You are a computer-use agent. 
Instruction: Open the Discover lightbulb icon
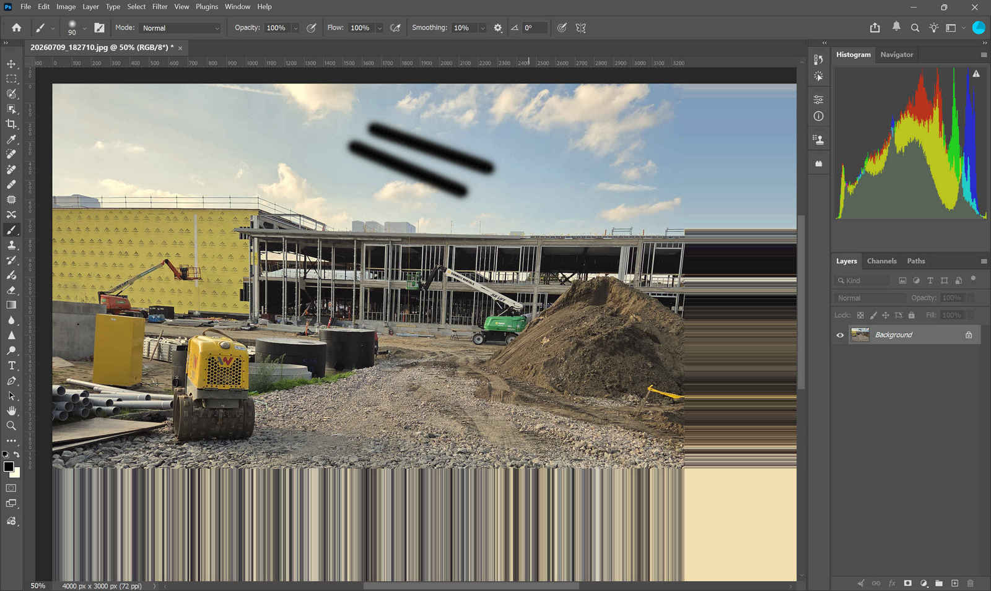coord(933,28)
